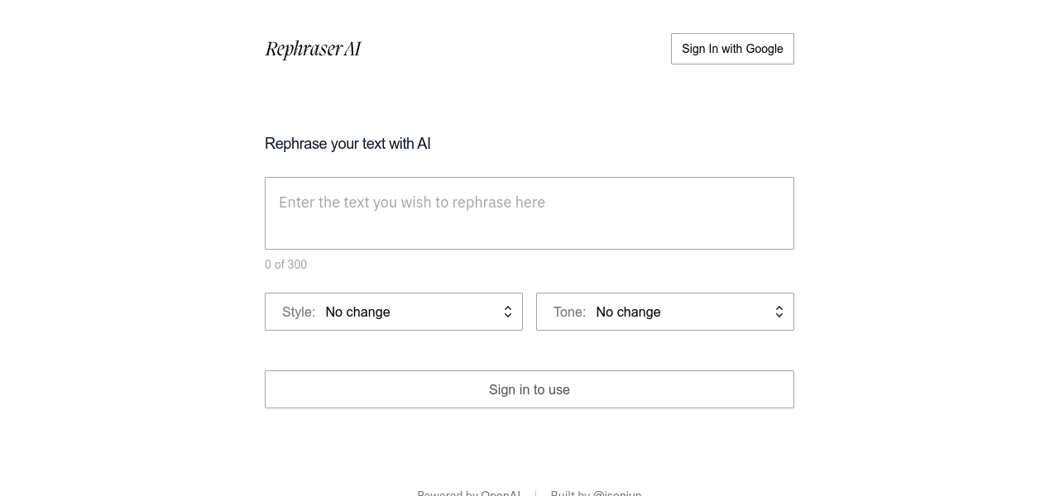Click the footer divider between credits
Image resolution: width=1059 pixels, height=496 pixels.
click(x=535, y=494)
